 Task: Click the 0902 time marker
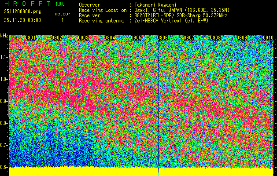coord(57,38)
